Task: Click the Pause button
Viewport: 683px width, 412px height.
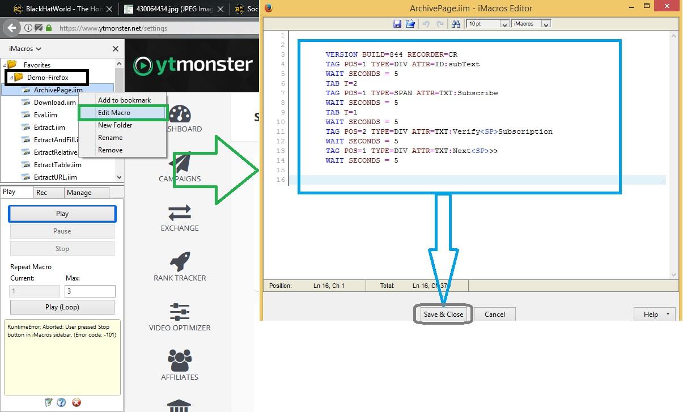Action: [62, 231]
